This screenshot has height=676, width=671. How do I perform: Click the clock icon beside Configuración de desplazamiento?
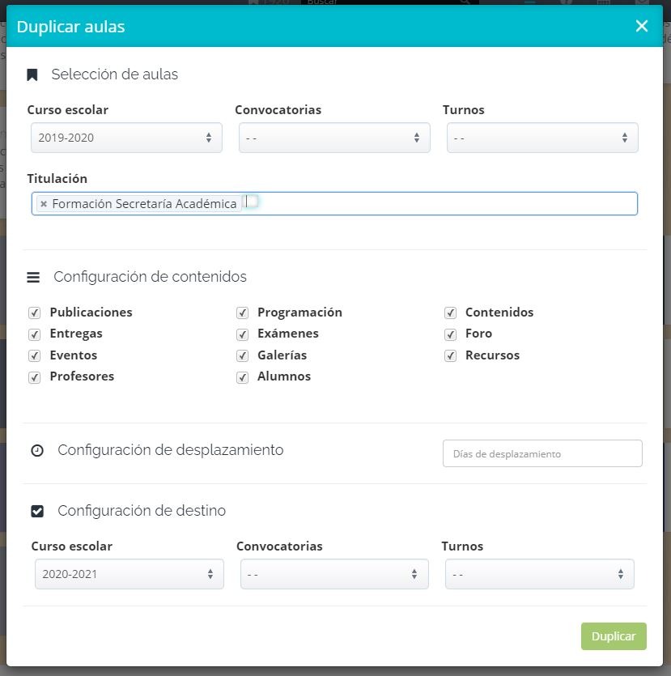37,450
